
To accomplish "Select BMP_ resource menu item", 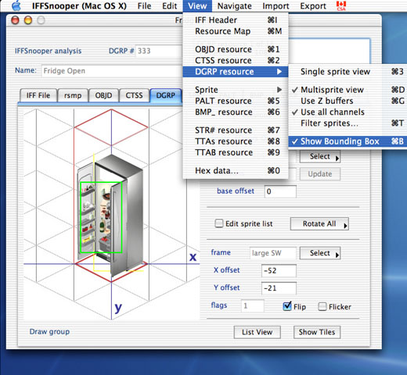I will 236,112.
